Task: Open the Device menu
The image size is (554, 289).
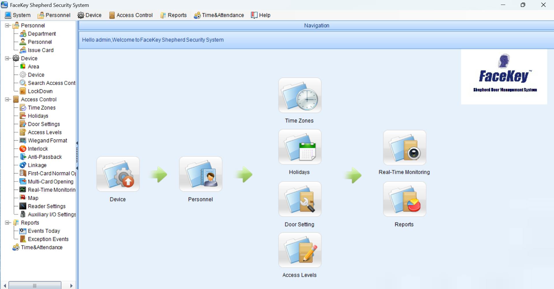Action: (89, 15)
